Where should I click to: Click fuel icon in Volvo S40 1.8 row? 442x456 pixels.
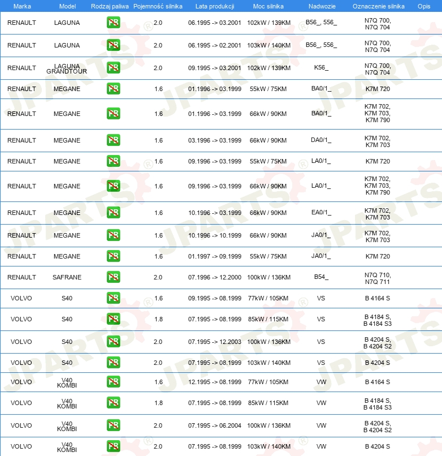tap(113, 319)
